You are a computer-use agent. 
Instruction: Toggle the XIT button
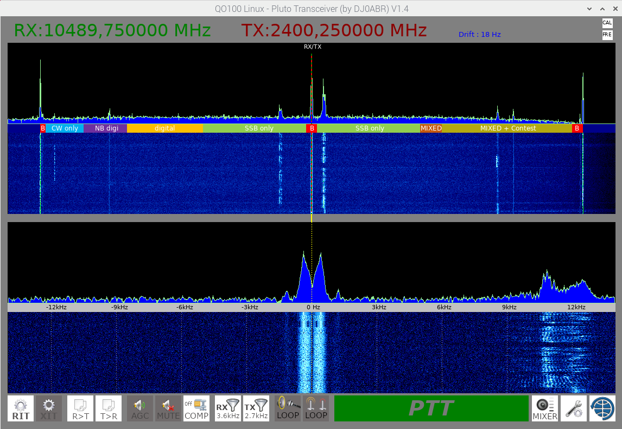(49, 408)
